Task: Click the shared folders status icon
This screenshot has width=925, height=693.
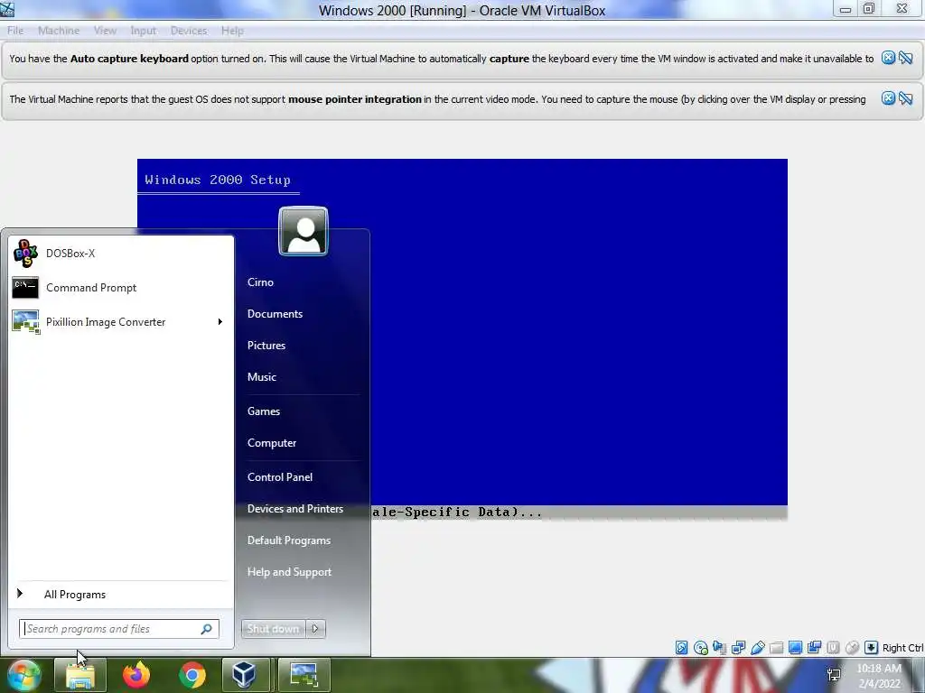Action: tap(776, 648)
